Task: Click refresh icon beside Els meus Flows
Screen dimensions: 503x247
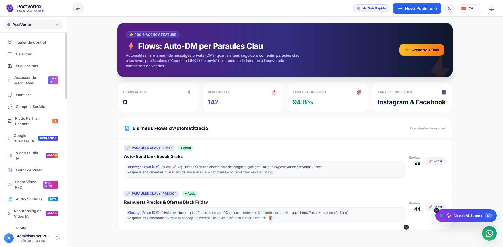Action: click(127, 128)
